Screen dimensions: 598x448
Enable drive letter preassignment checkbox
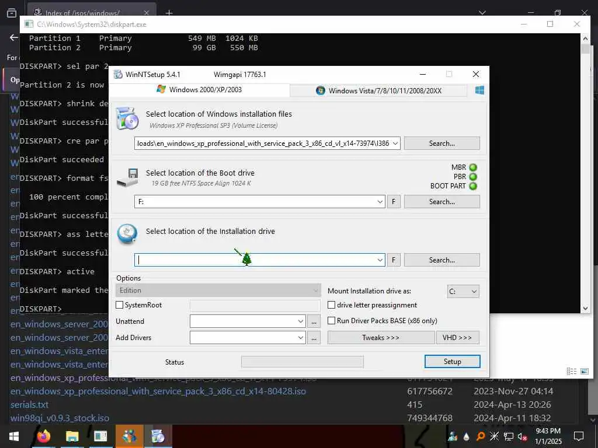(x=332, y=304)
